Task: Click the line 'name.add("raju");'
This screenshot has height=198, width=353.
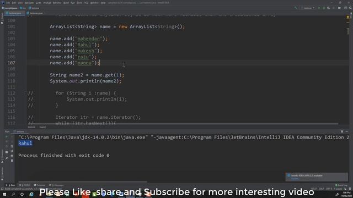Action: pyautogui.click(x=73, y=57)
